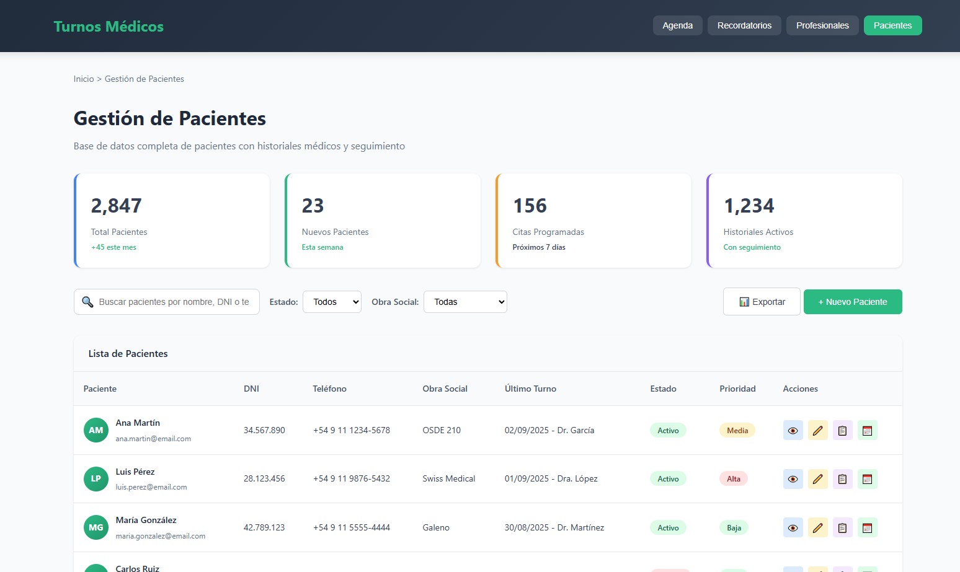Click the name Carlos Ruiz

[x=138, y=568]
